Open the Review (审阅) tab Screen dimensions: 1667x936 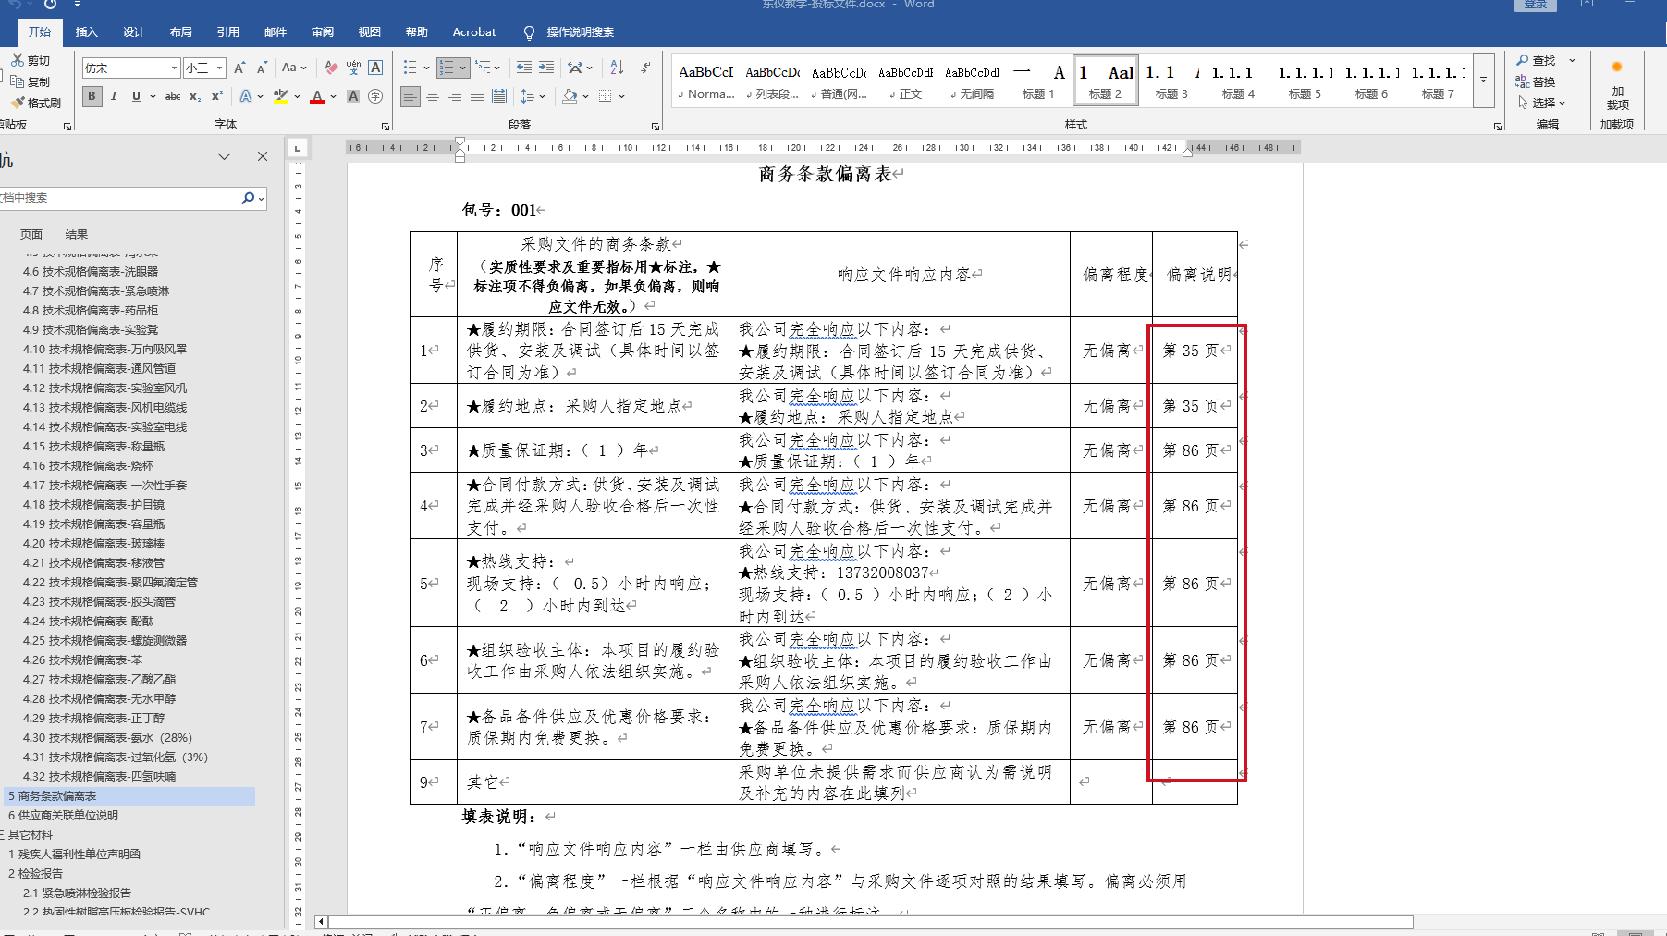coord(322,32)
